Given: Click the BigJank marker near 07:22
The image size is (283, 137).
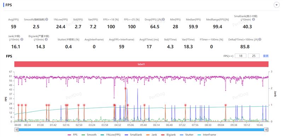Looking at the screenshot, I should click(x=185, y=105).
